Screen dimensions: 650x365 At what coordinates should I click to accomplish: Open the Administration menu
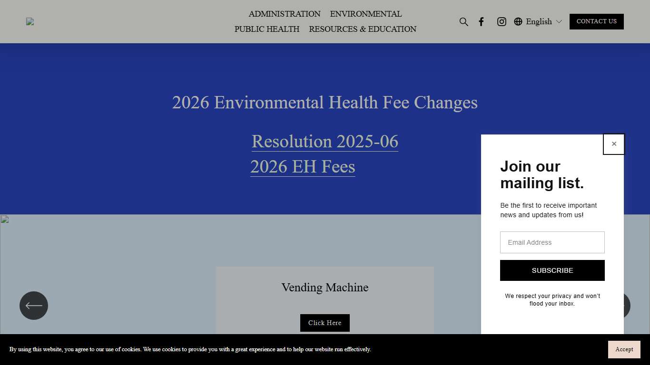pyautogui.click(x=285, y=14)
